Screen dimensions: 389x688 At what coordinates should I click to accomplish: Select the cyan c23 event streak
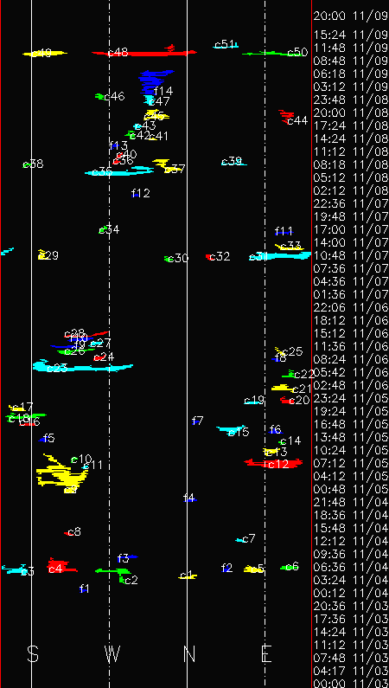[x=82, y=366]
